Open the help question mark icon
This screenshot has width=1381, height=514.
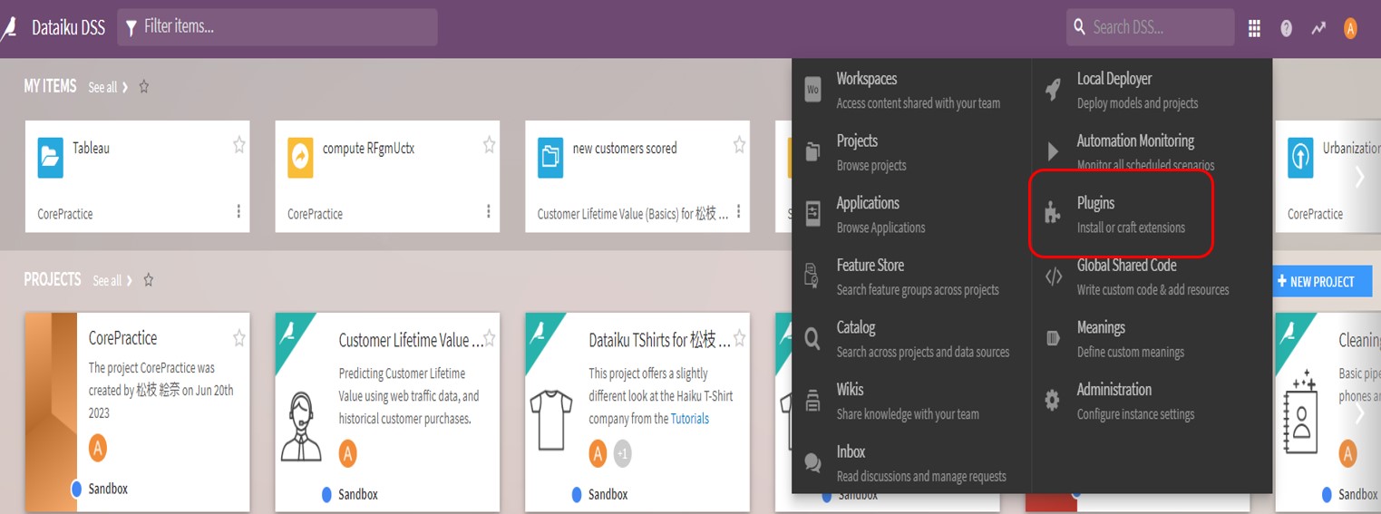(x=1286, y=28)
